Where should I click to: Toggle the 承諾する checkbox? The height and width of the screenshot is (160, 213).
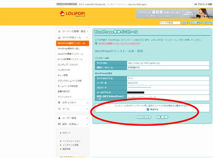[x=148, y=109]
